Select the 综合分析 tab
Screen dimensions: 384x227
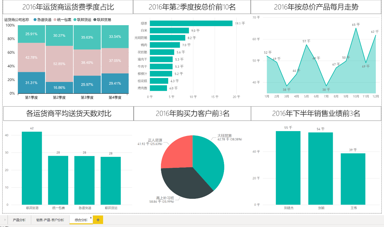(81, 220)
